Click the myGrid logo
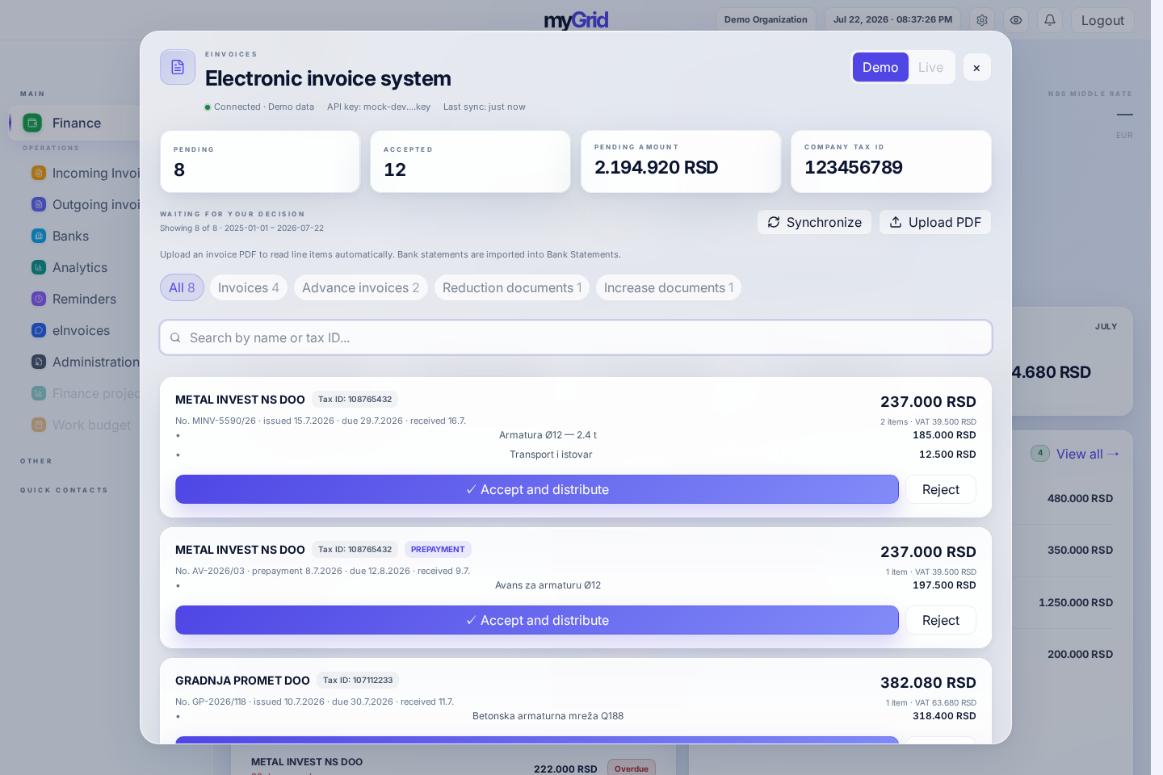This screenshot has height=775, width=1163. [576, 20]
